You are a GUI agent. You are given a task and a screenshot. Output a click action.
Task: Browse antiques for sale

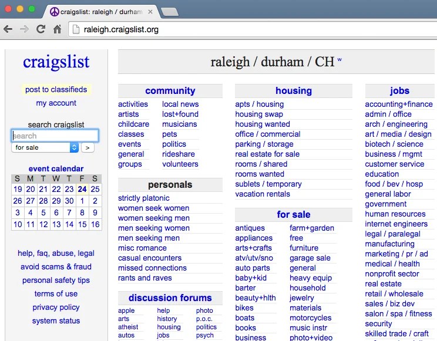[250, 228]
